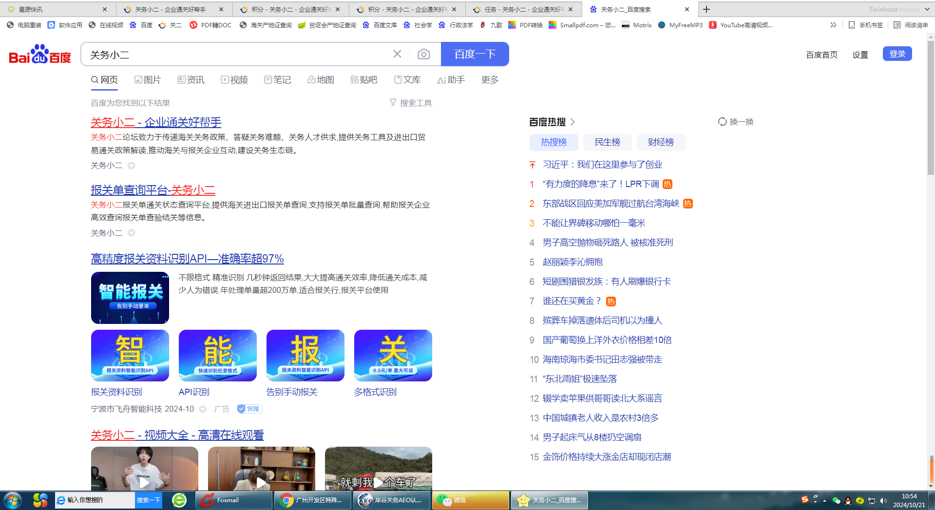Expand the 更多 search categories
This screenshot has width=935, height=510.
click(x=490, y=79)
